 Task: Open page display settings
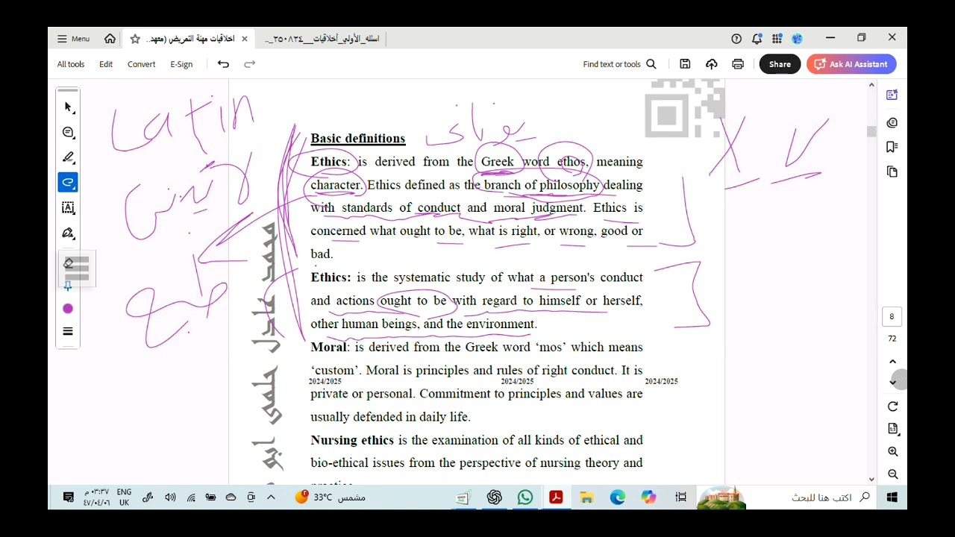[x=892, y=429]
